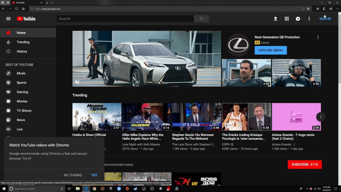Image resolution: width=341 pixels, height=192 pixels.
Task: Open Movies in the sidebar
Action: point(28,101)
